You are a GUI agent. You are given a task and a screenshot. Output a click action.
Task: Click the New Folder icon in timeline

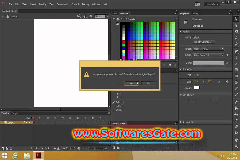7,148
